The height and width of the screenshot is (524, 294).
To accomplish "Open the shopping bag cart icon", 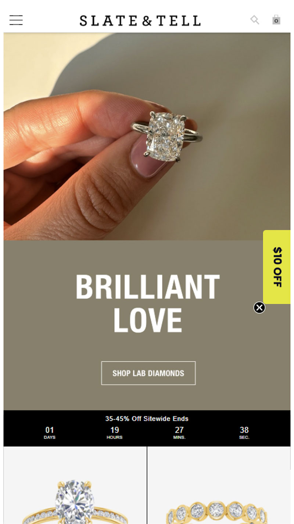I will click(276, 20).
